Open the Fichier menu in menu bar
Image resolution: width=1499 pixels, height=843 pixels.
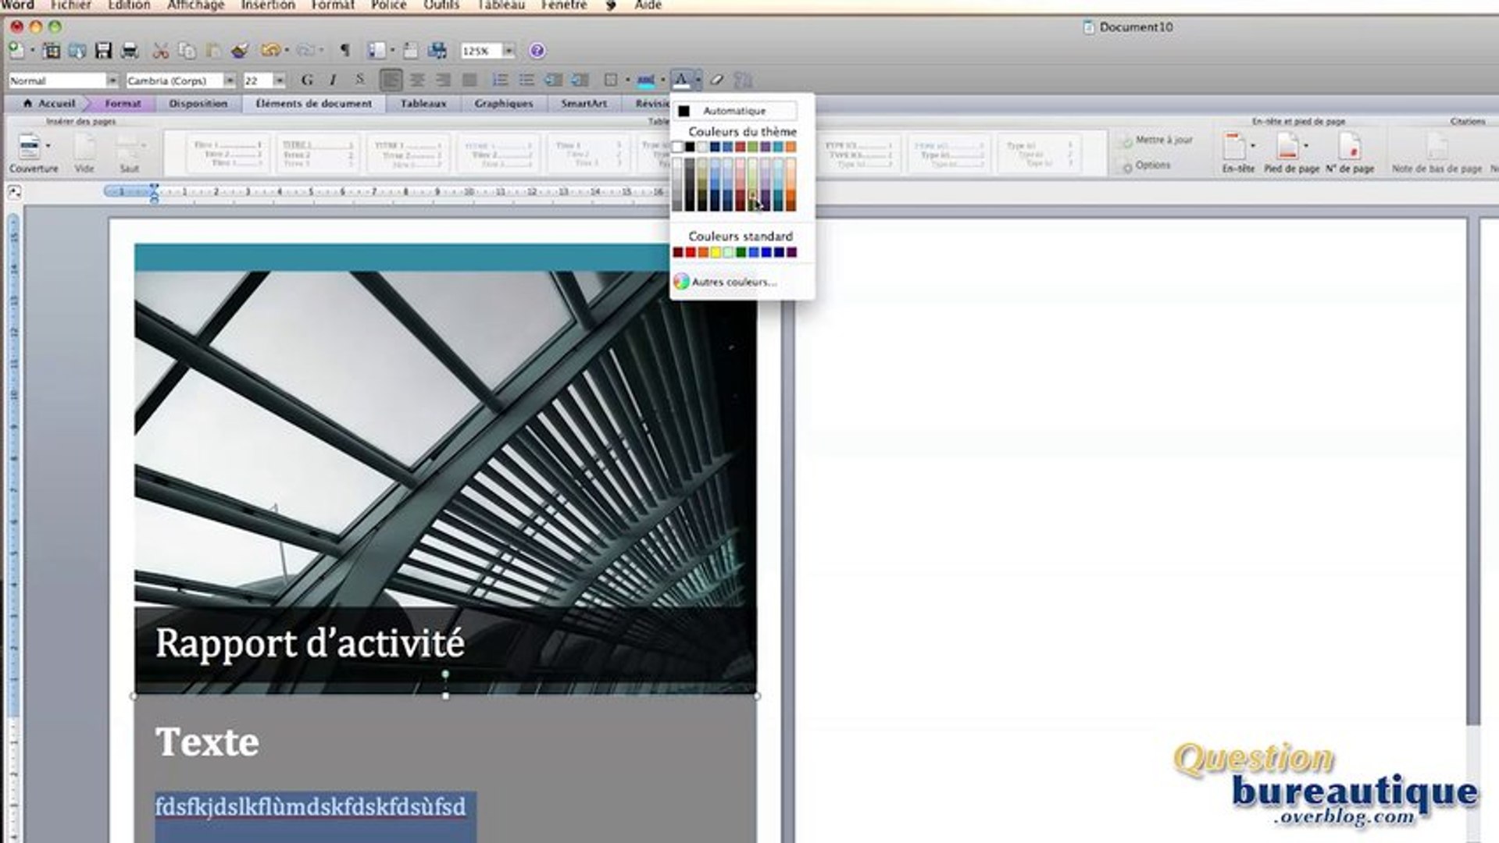pyautogui.click(x=71, y=5)
